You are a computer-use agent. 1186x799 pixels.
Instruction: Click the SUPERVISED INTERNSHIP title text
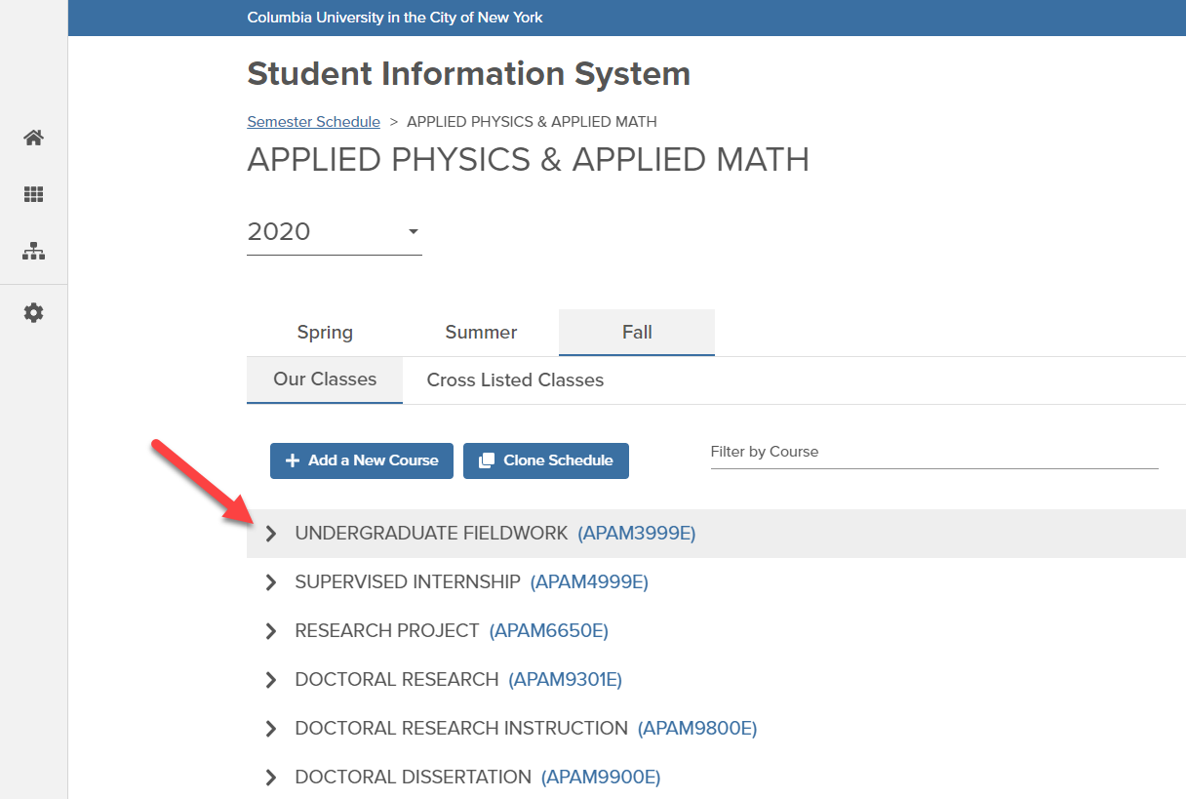pyautogui.click(x=408, y=582)
